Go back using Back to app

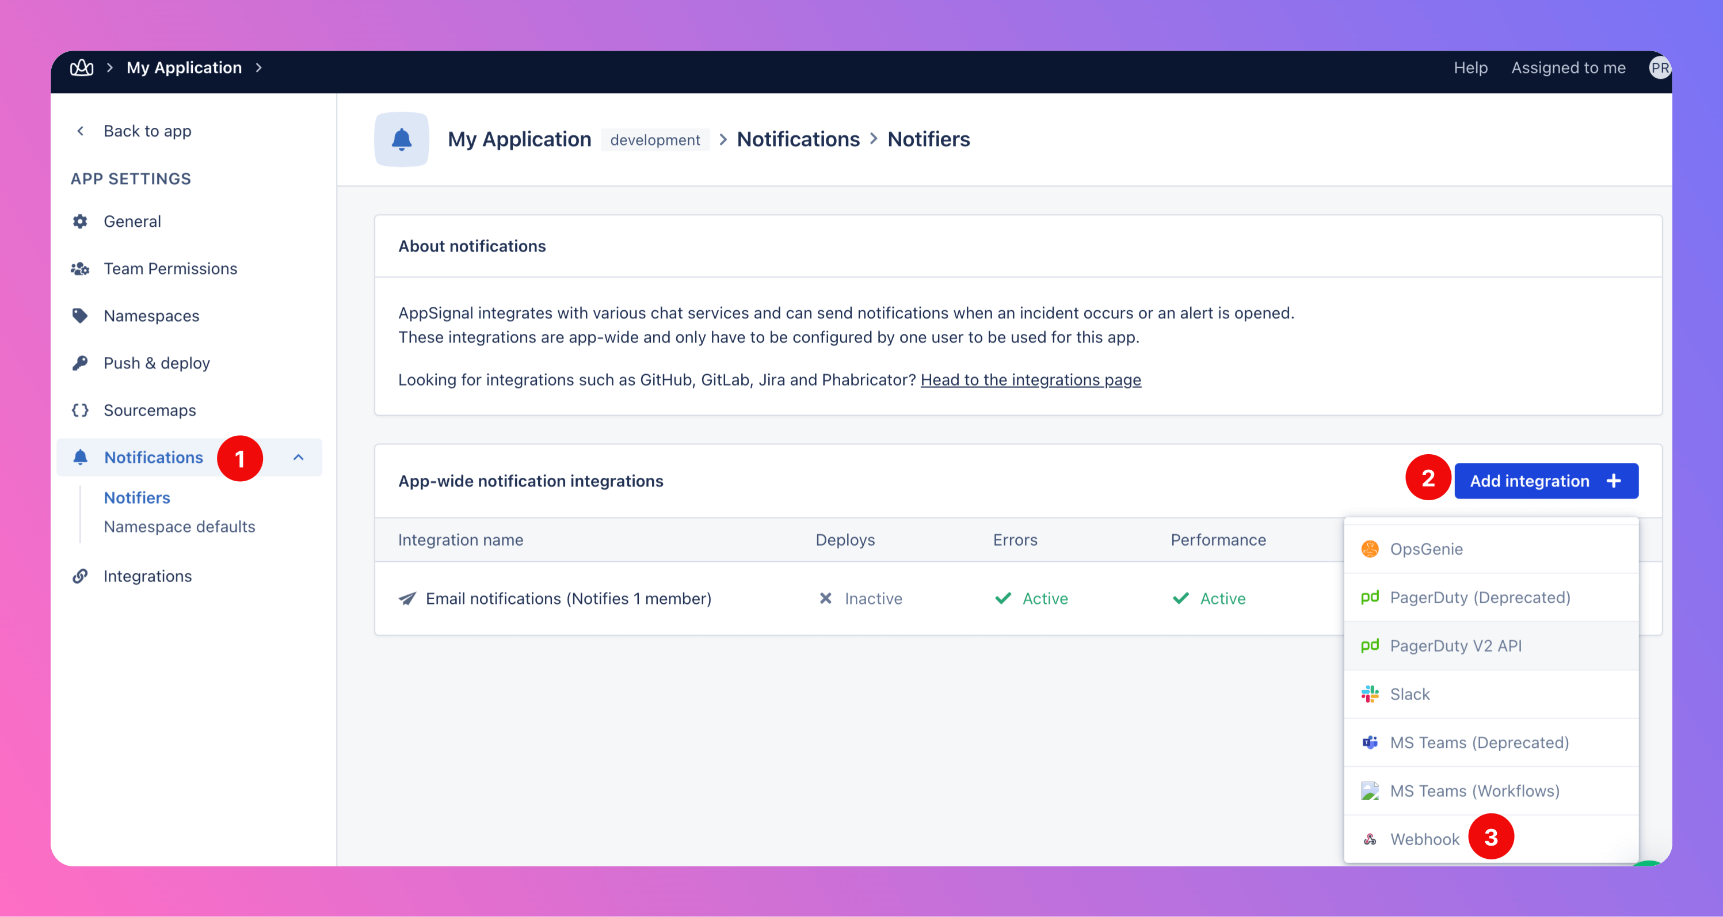point(147,131)
